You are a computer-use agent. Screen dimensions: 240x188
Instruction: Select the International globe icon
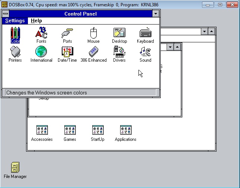pos(41,54)
